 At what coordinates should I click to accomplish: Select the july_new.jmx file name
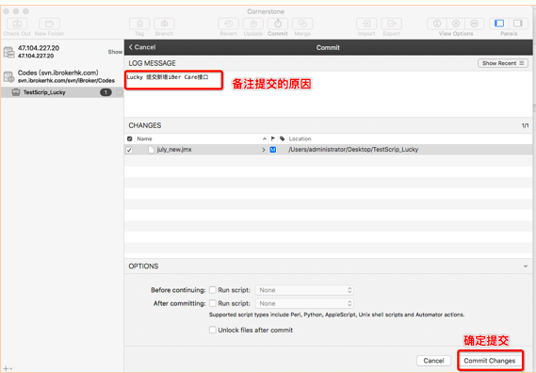pos(174,150)
